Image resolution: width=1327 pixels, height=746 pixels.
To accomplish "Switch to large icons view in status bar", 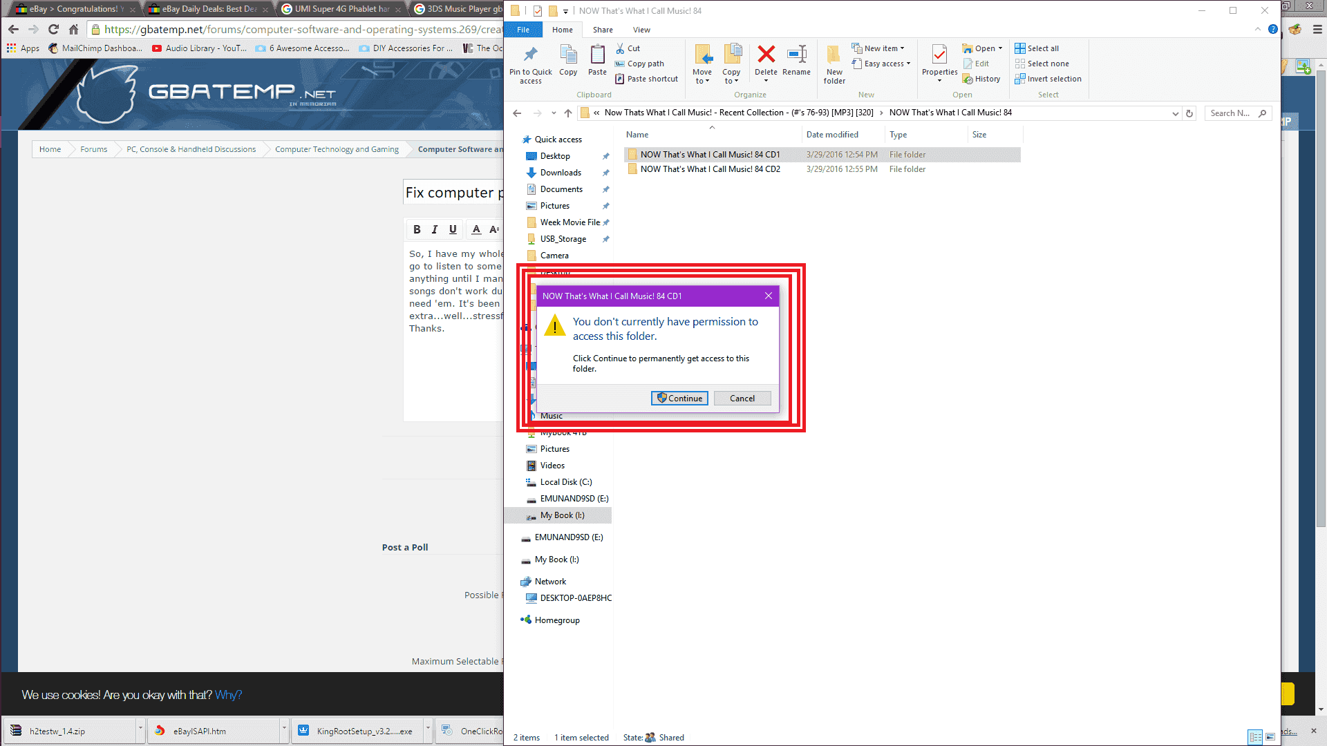I will click(x=1270, y=738).
